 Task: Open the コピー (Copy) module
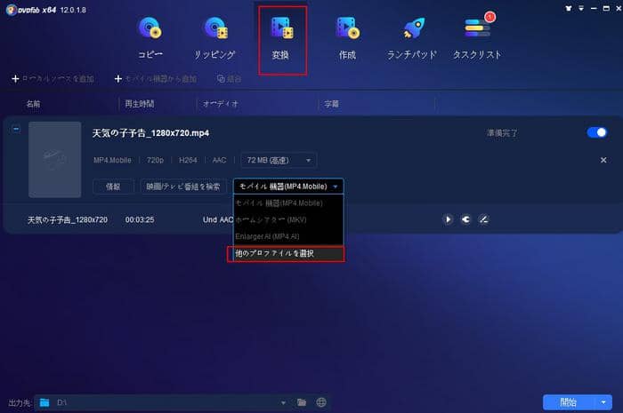point(150,38)
